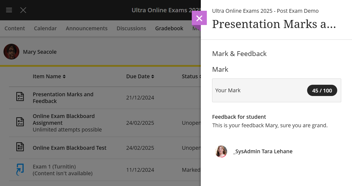Click the Presentation Marks and Feedback assignment icon
This screenshot has height=186, width=352.
pyautogui.click(x=20, y=97)
